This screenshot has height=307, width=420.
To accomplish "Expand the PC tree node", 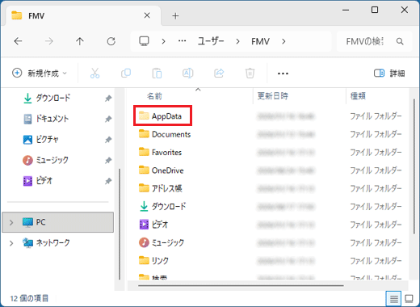I will pyautogui.click(x=11, y=222).
